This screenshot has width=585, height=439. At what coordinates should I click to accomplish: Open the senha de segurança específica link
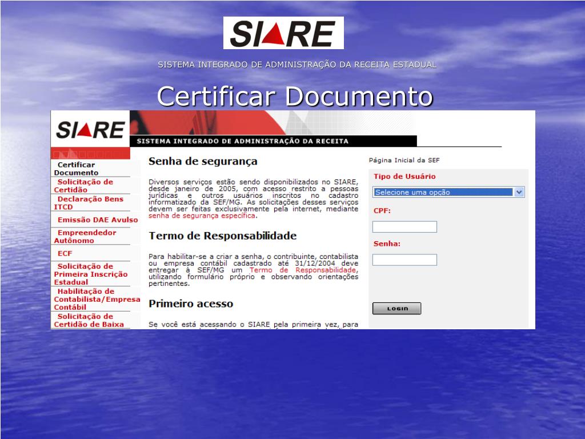202,215
